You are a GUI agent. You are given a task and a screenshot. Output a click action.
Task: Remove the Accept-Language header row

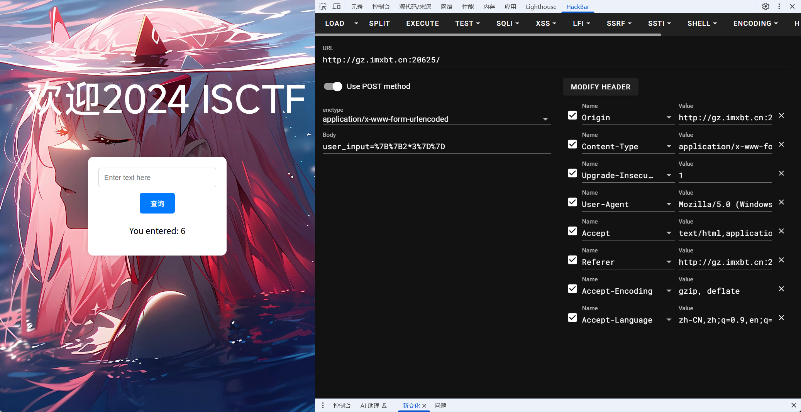pos(781,318)
